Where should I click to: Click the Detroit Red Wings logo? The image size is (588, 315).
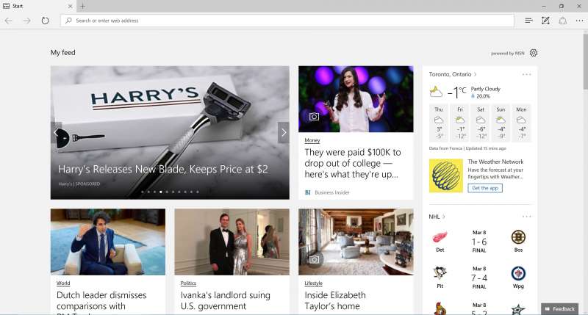(x=440, y=237)
